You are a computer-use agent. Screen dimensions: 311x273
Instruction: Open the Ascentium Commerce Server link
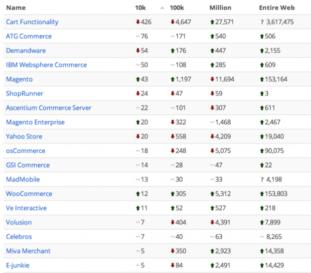coord(49,107)
